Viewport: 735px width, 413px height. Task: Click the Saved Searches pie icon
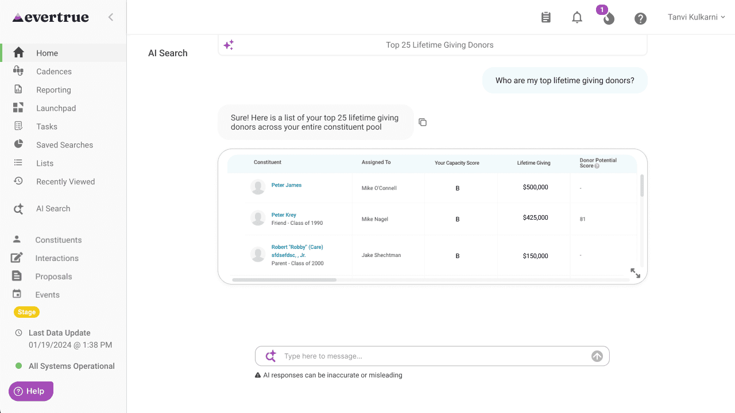(18, 144)
